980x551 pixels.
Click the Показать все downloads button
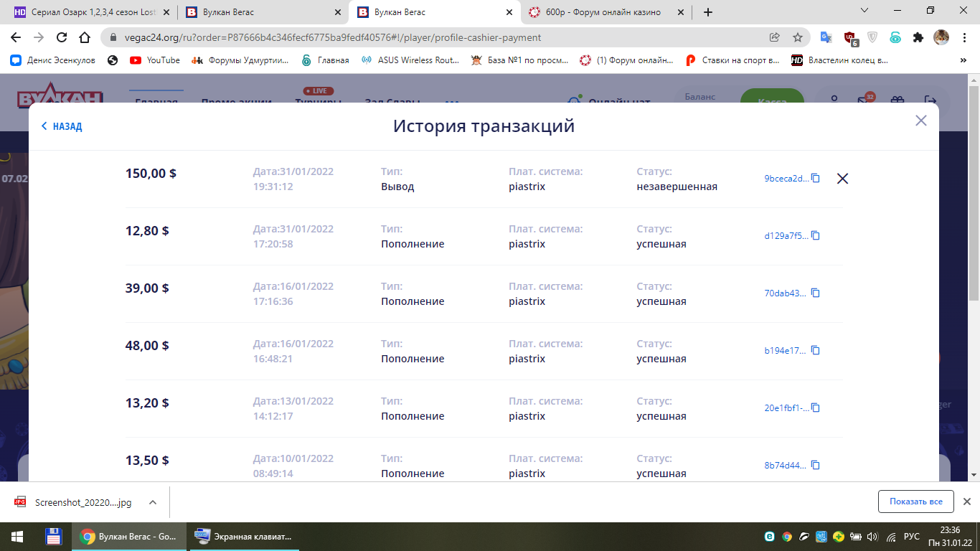pos(915,501)
